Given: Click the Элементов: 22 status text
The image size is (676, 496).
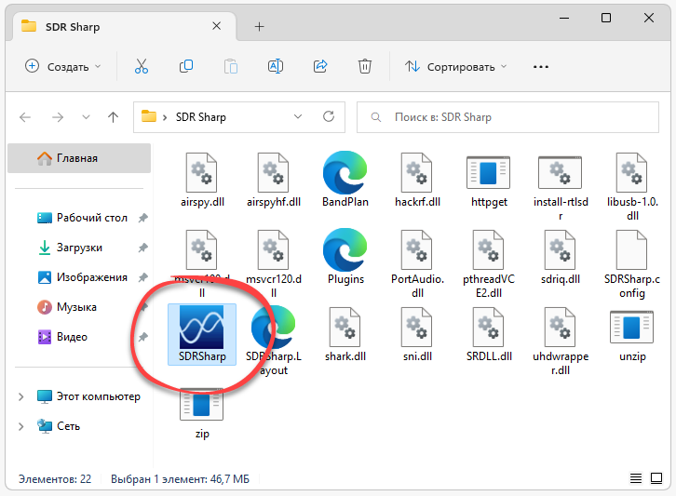Looking at the screenshot, I should 55,478.
